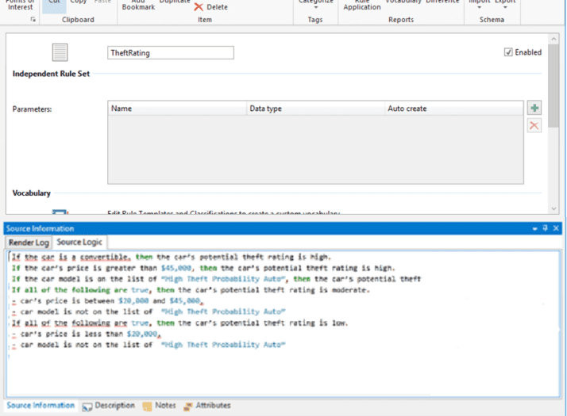
Task: Switch to the Render Log tab
Action: point(29,242)
